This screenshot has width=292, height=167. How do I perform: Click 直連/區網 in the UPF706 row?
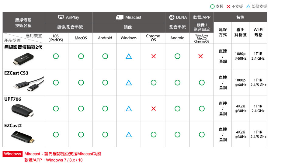(223, 109)
